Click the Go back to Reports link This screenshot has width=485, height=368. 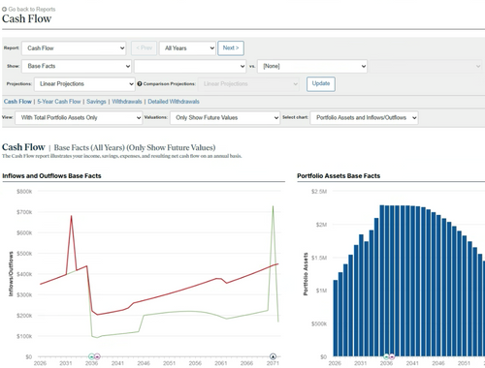coord(32,9)
